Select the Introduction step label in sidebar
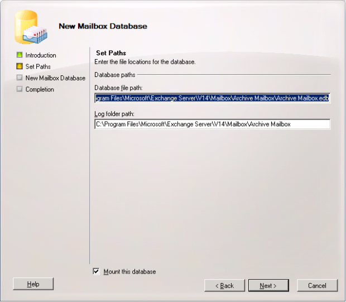The width and height of the screenshot is (346, 302). (41, 55)
